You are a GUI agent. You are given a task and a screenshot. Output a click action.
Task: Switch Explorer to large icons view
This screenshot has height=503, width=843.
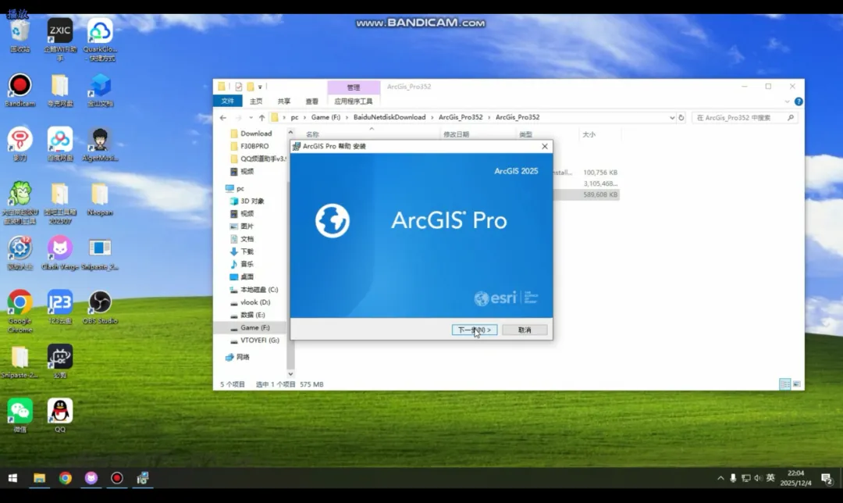point(796,384)
